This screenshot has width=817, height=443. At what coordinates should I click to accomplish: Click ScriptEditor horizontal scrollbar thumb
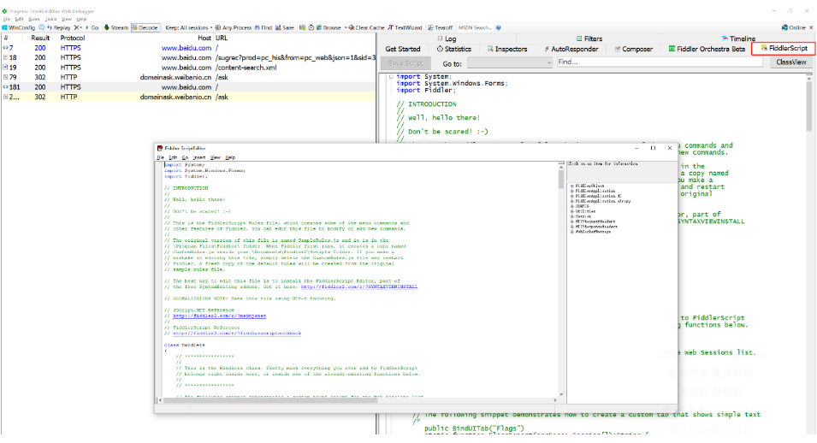click(x=269, y=400)
